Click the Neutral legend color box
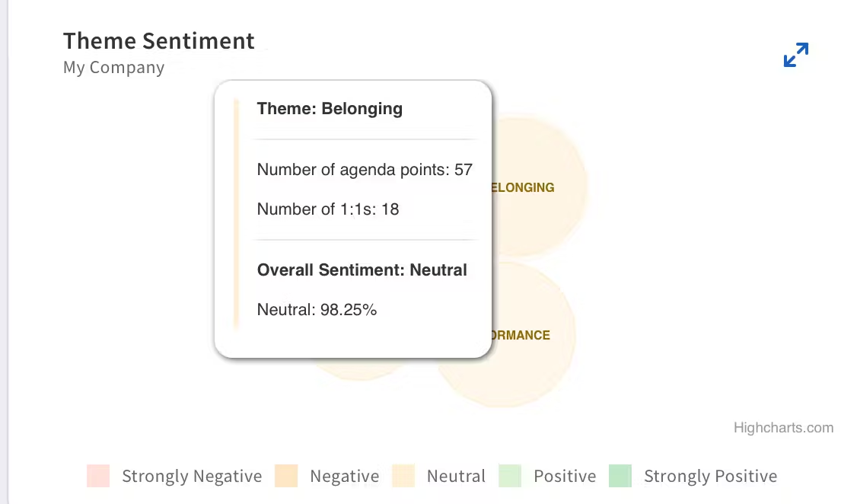Screen dimensions: 857x504 403,476
